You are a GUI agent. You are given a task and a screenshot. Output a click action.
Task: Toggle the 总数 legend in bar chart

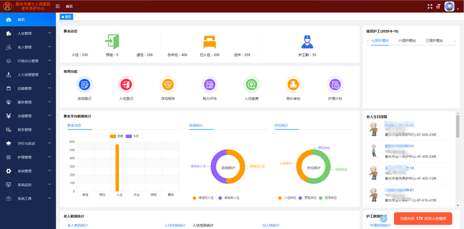117,136
